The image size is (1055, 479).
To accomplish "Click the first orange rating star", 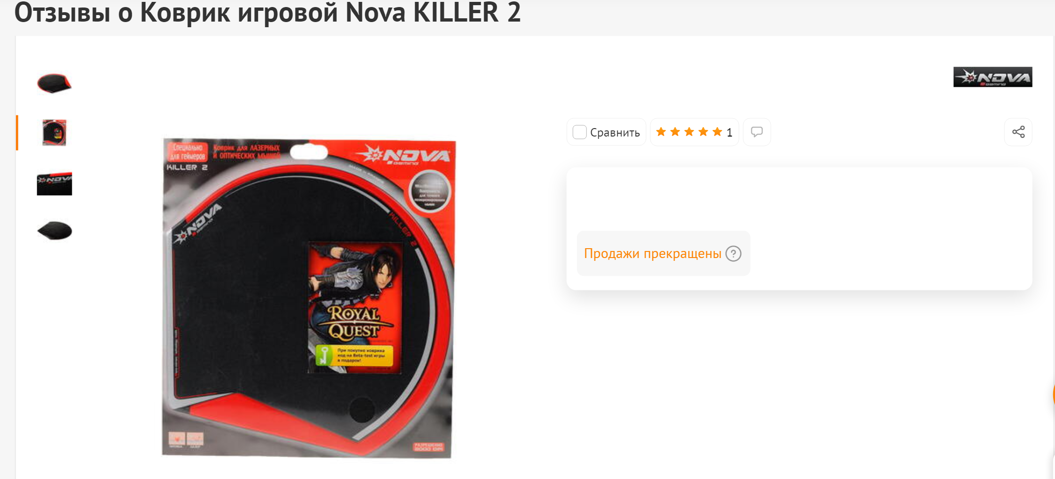I will point(661,132).
